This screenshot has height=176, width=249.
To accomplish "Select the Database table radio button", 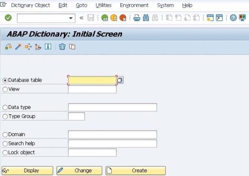I will coord(5,80).
